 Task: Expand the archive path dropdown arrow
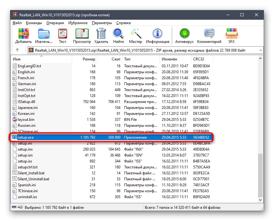coord(261,50)
